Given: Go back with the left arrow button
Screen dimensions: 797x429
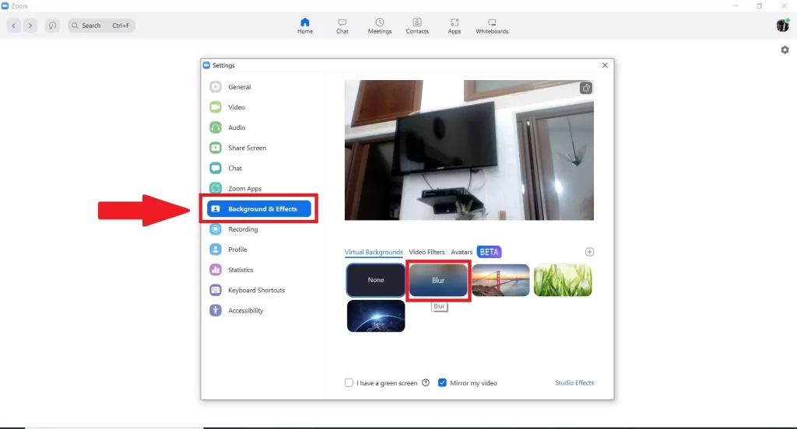Looking at the screenshot, I should [x=14, y=26].
